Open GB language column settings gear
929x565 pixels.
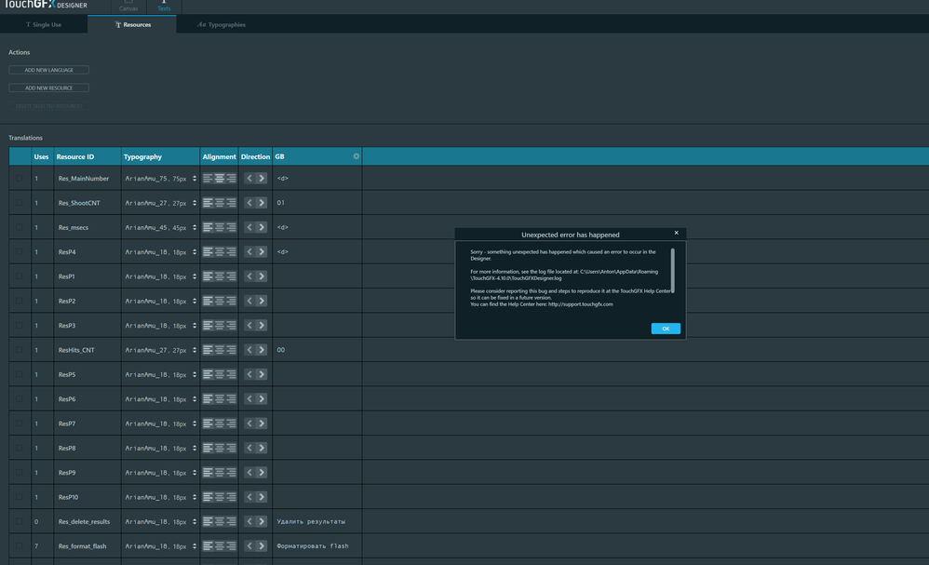click(x=357, y=156)
